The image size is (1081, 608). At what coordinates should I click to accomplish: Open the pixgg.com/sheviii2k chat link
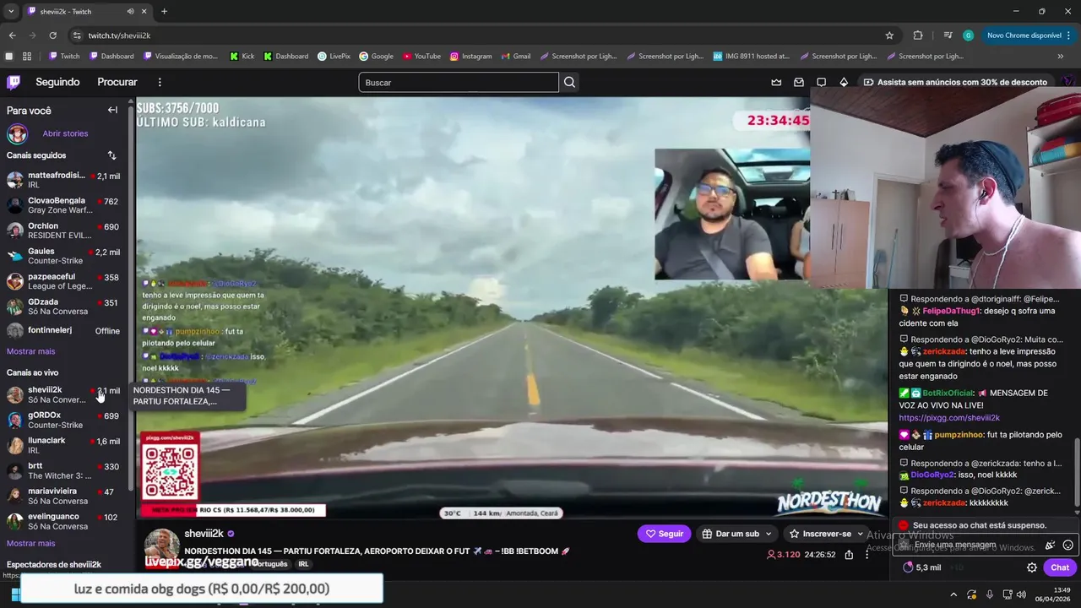tap(949, 418)
